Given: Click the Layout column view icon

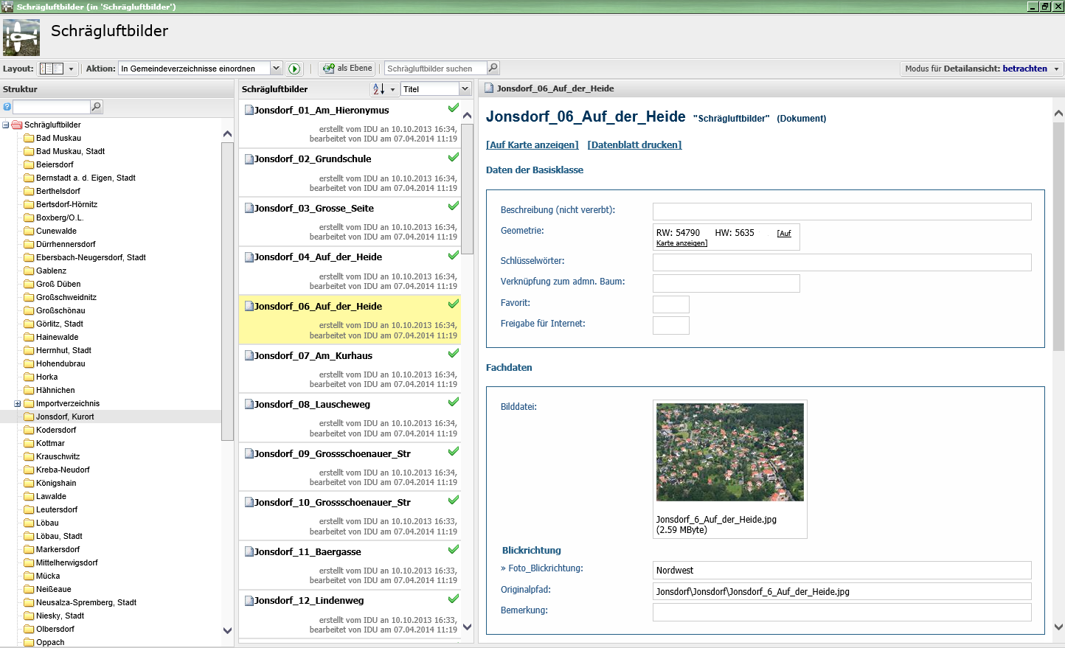Looking at the screenshot, I should click(x=51, y=69).
